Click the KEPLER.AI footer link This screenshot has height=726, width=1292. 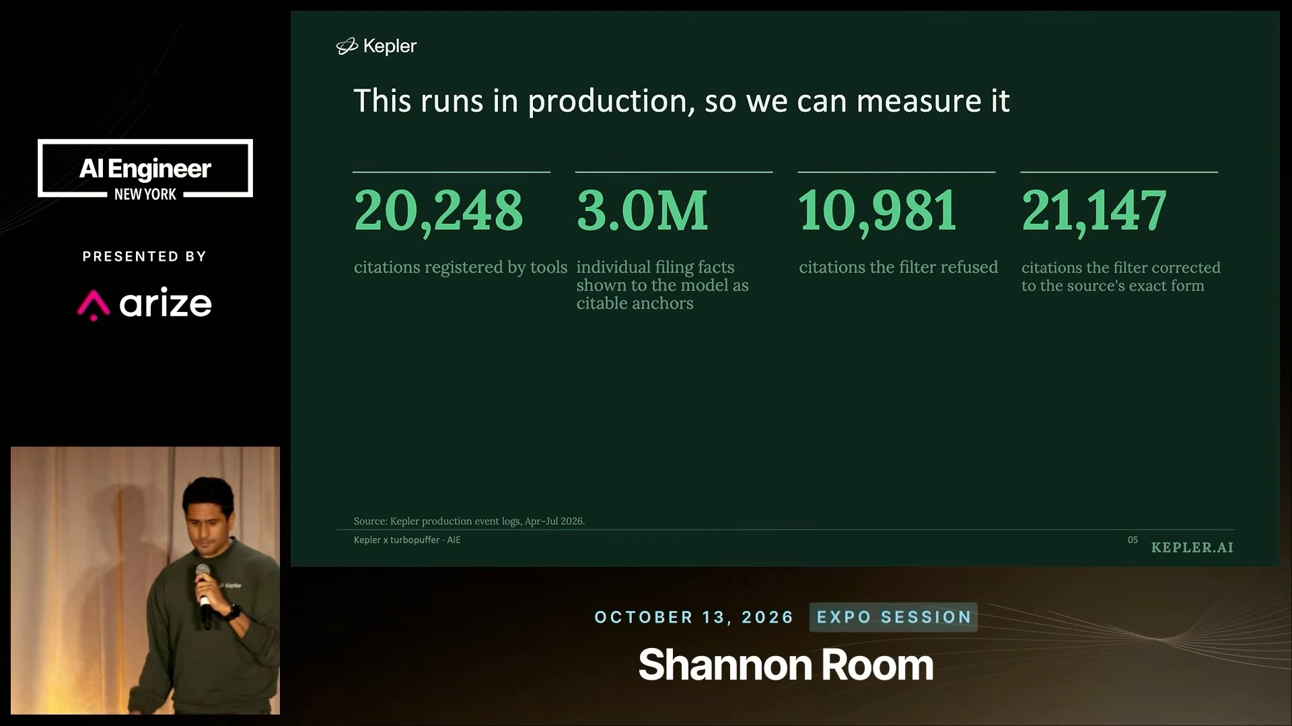(x=1192, y=548)
